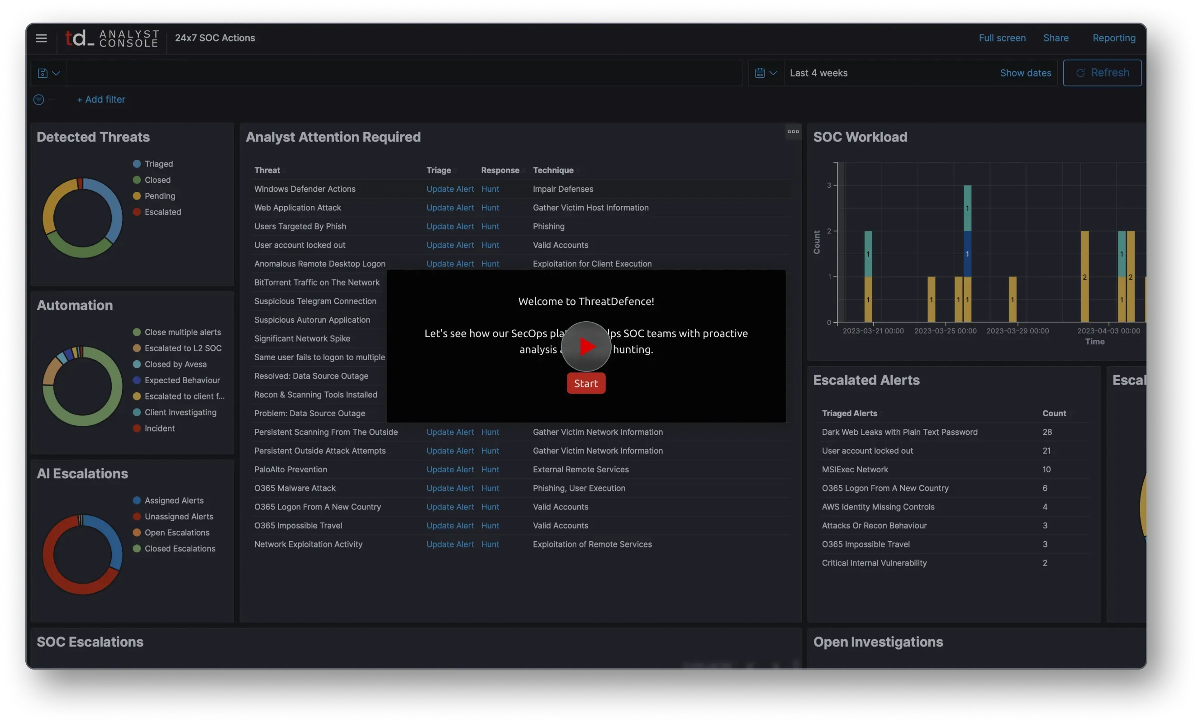The image size is (1198, 723).
Task: Toggle Open Escalations legend item
Action: (171, 533)
